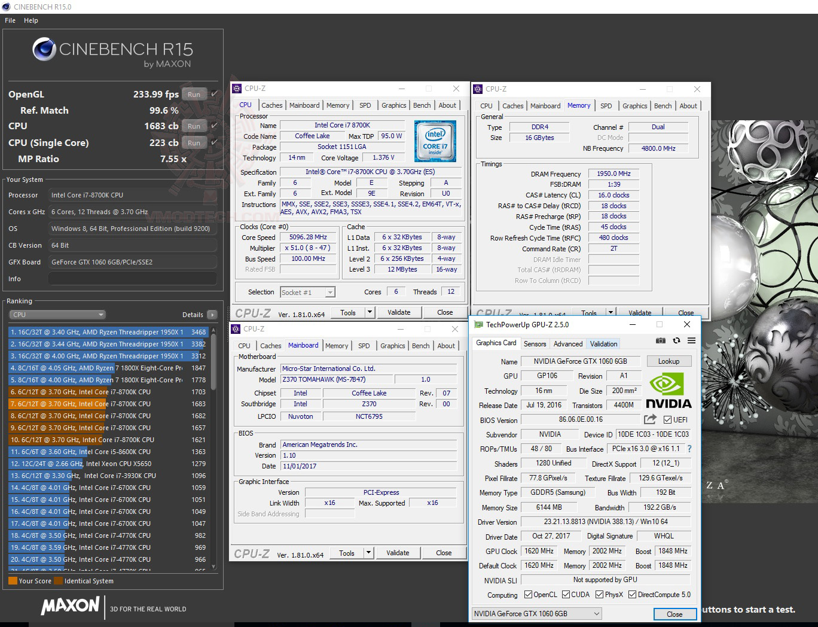Click the MAXON logo at bottom
The image size is (818, 627).
coord(70,605)
